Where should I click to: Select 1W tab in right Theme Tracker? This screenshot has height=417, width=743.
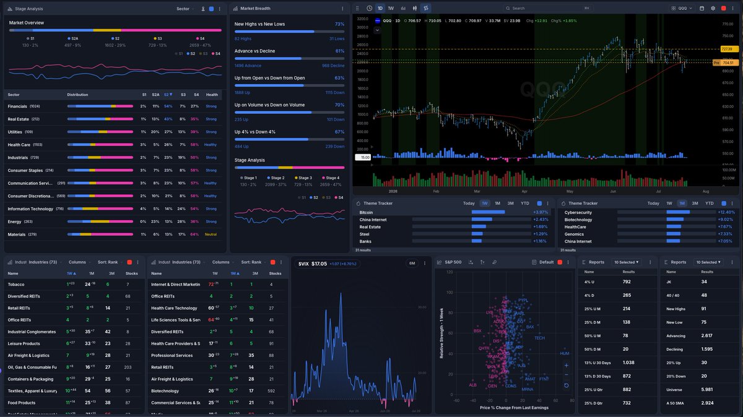coord(669,203)
